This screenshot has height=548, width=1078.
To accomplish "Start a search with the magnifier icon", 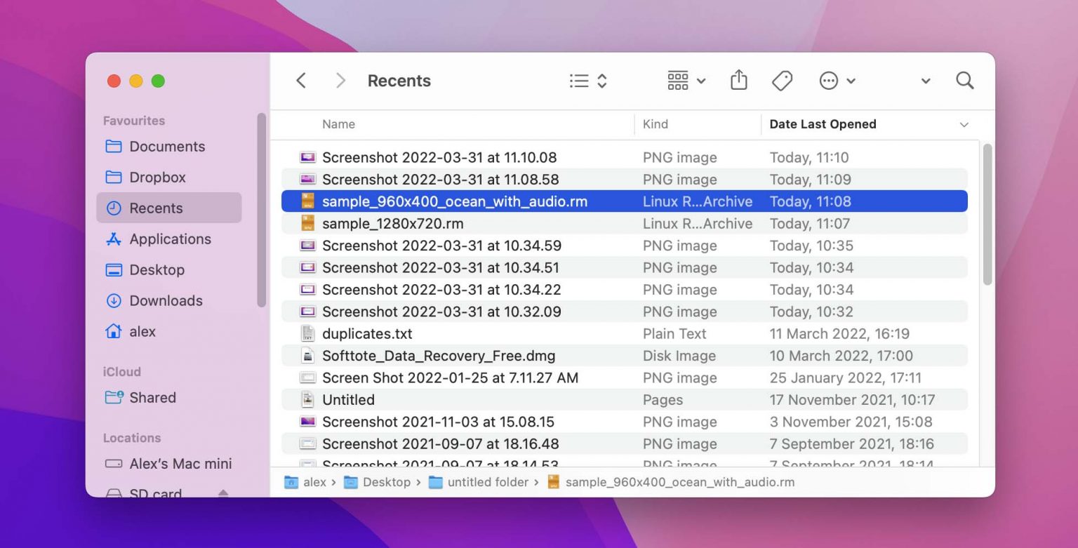I will [x=965, y=80].
